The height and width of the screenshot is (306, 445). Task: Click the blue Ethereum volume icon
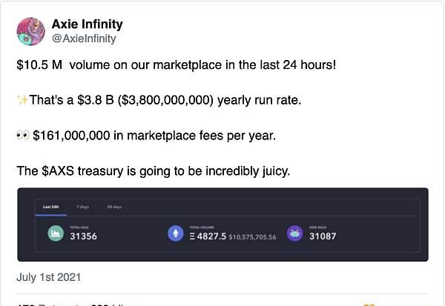175,233
